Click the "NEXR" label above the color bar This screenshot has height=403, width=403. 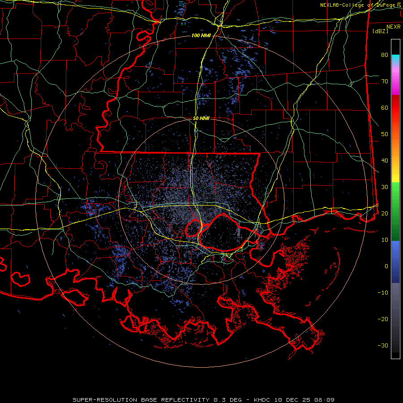tap(393, 27)
